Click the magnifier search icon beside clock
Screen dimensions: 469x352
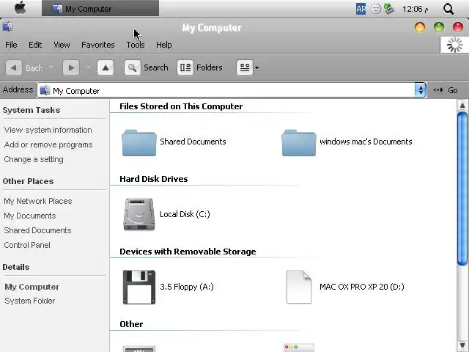pos(448,9)
